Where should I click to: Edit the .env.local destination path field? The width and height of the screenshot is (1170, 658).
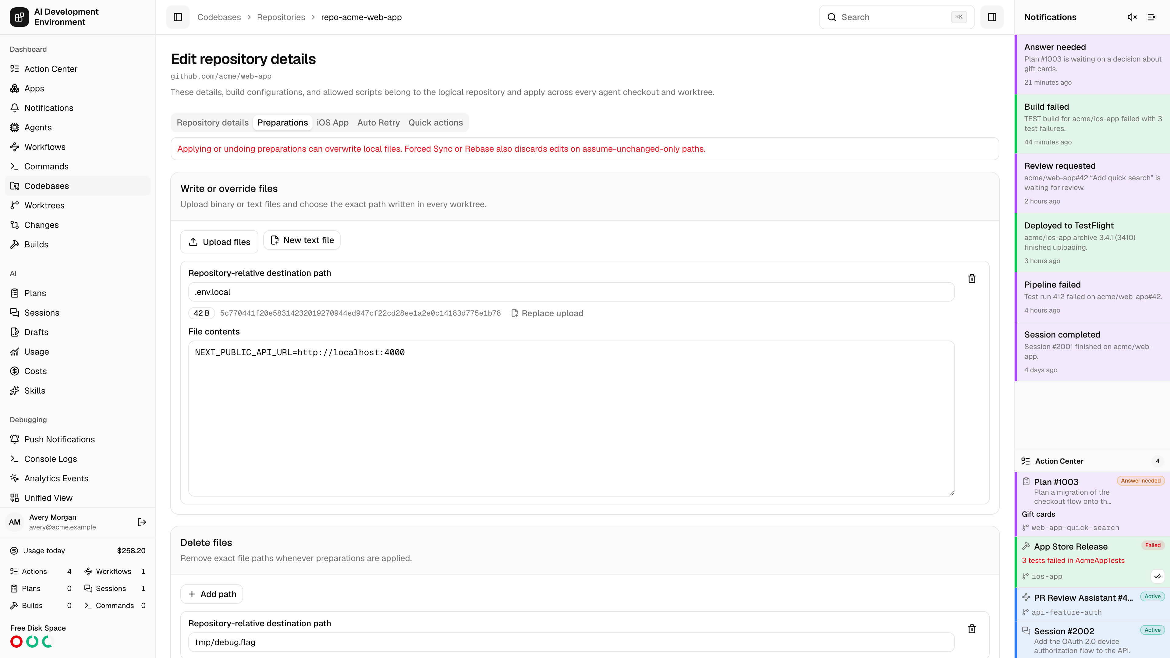pyautogui.click(x=571, y=292)
